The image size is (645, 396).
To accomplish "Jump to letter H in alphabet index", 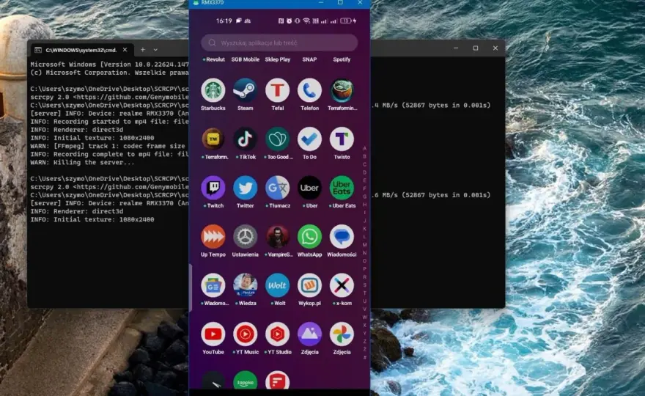I will click(x=364, y=205).
